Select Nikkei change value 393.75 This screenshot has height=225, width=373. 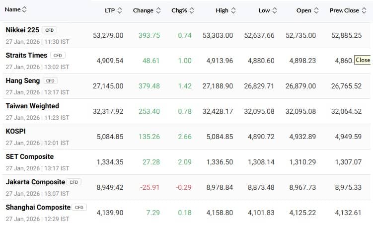coord(149,35)
